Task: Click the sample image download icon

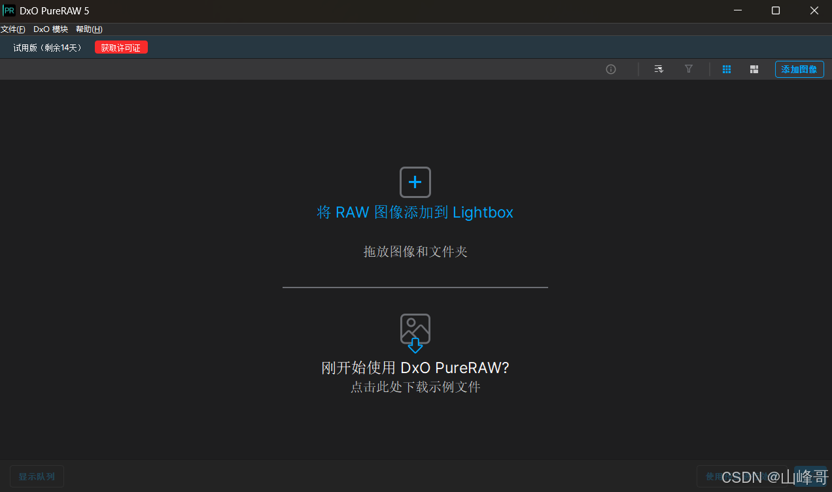Action: coord(415,333)
